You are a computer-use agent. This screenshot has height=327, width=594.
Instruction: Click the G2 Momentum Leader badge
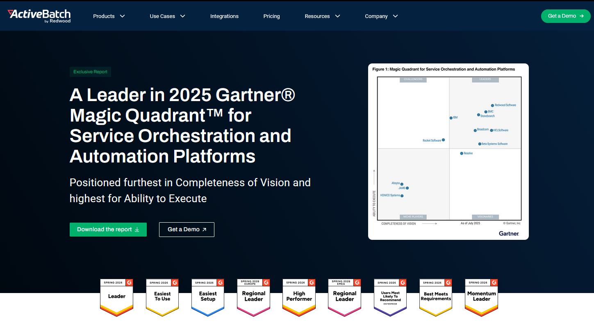coord(482,298)
